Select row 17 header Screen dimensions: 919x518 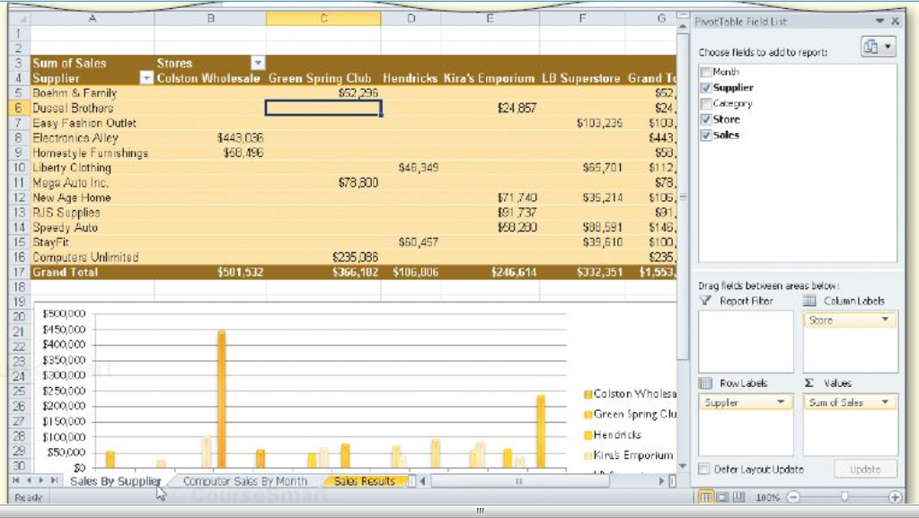[x=19, y=272]
